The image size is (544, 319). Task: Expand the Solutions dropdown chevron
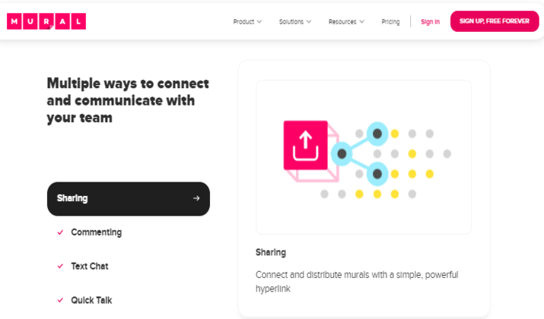click(309, 22)
